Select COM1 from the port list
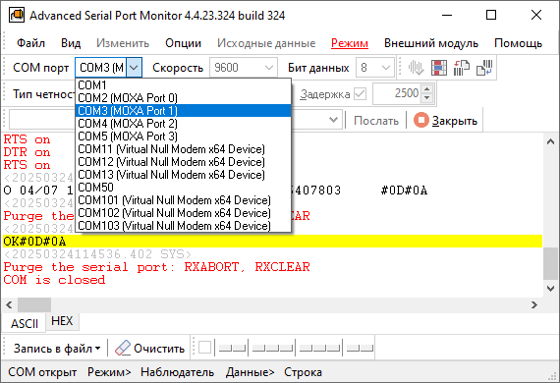 tap(183, 85)
